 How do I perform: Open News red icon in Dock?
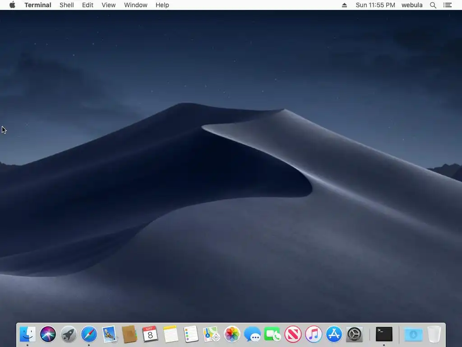pyautogui.click(x=293, y=334)
